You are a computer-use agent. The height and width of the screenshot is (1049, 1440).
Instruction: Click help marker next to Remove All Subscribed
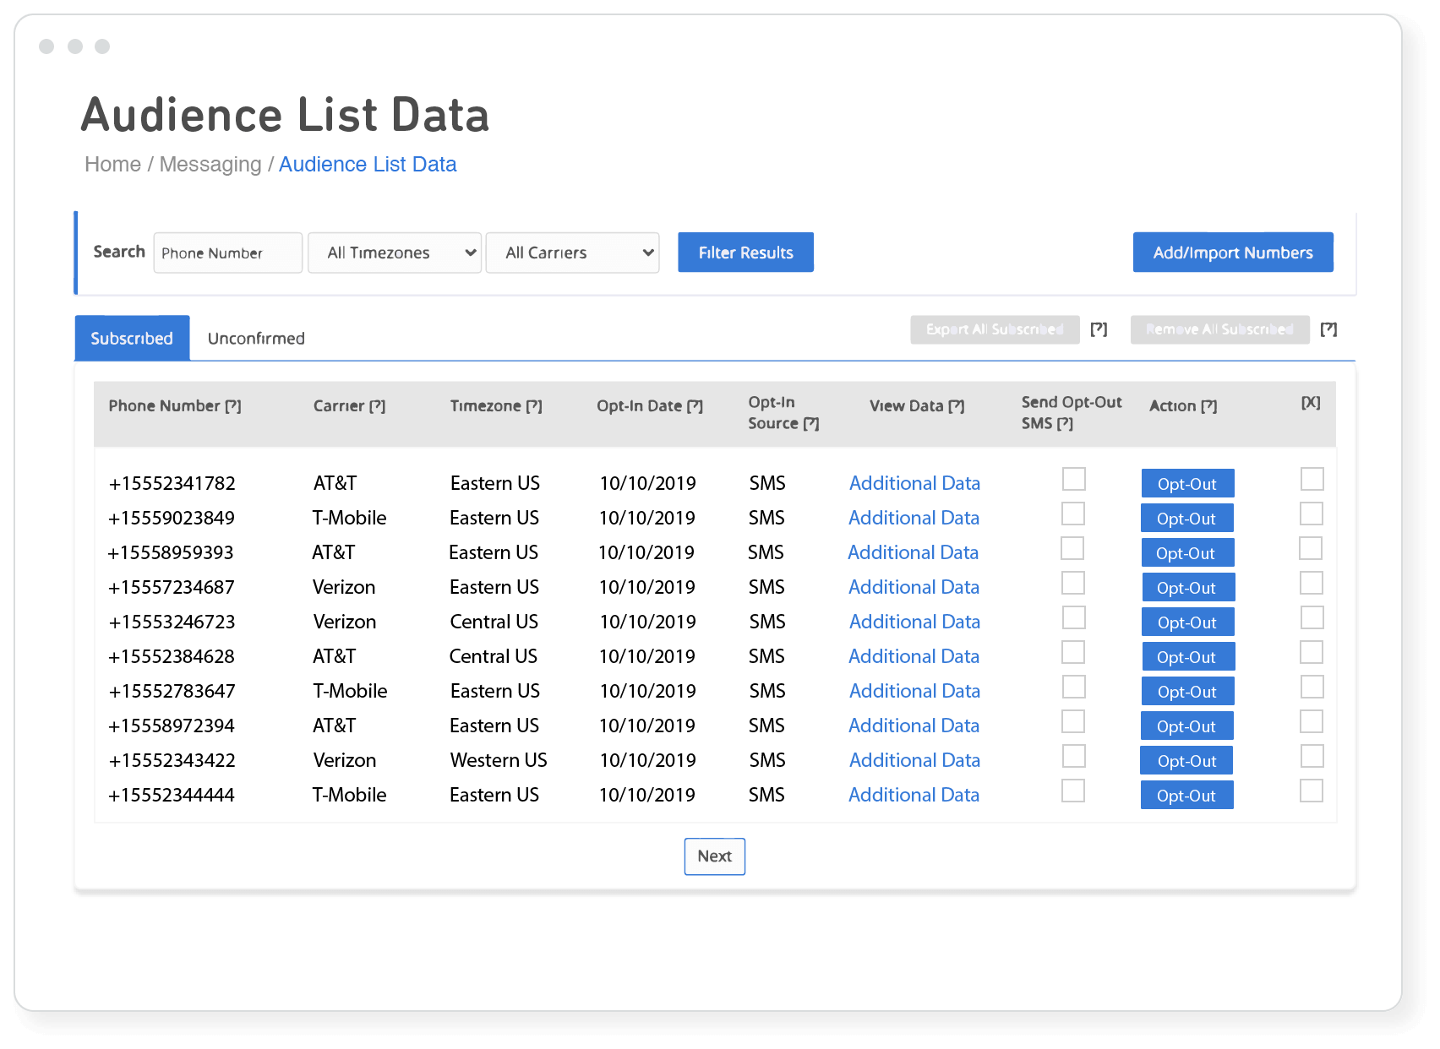click(1328, 329)
